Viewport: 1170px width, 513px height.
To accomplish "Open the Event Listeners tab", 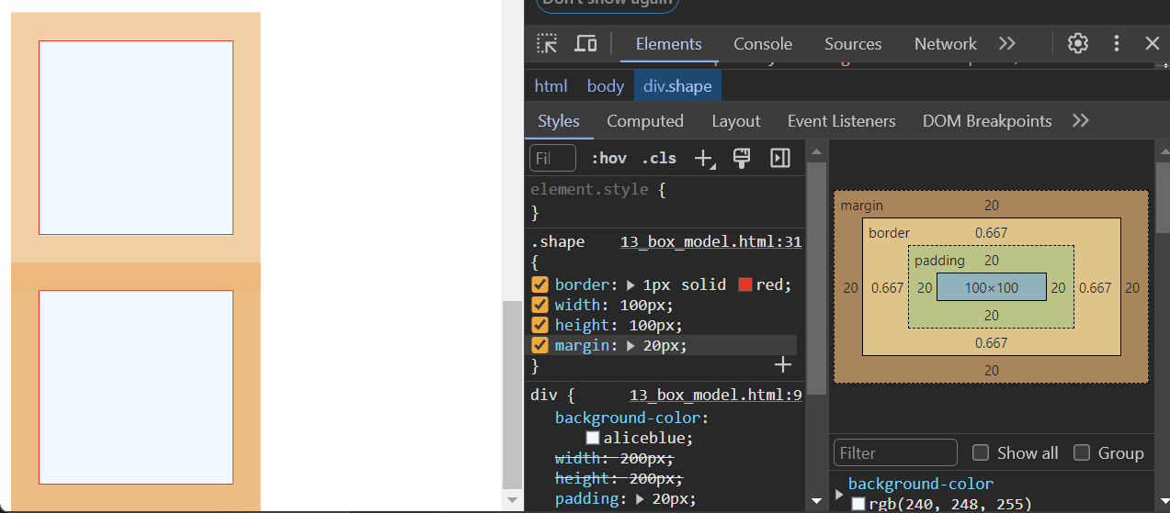I will pyautogui.click(x=841, y=120).
